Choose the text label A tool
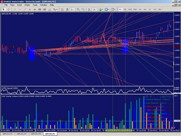This screenshot has height=136, width=181. click(30, 10)
